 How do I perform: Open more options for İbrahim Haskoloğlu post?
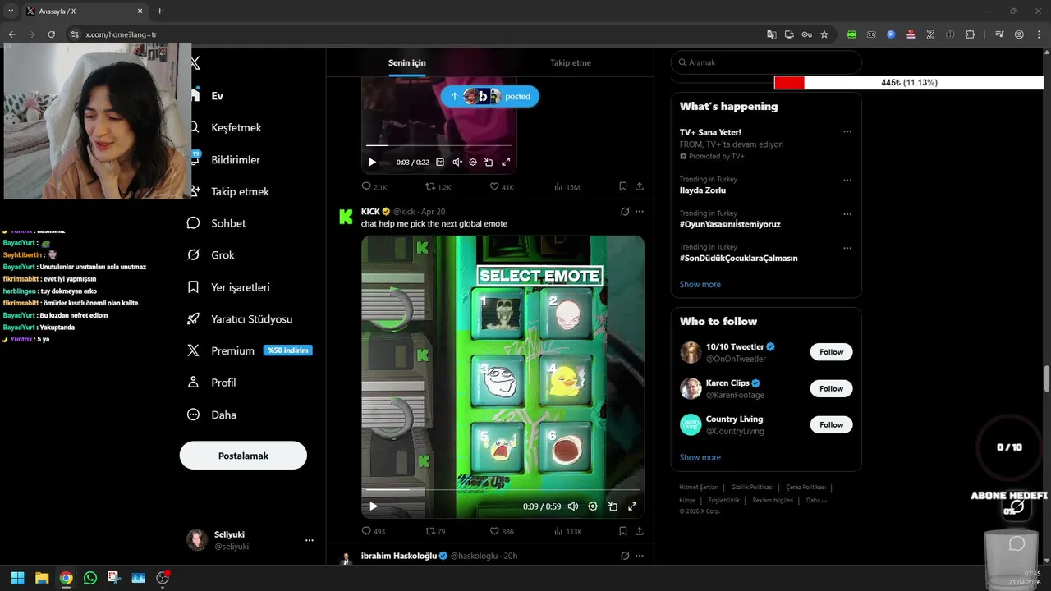(640, 556)
